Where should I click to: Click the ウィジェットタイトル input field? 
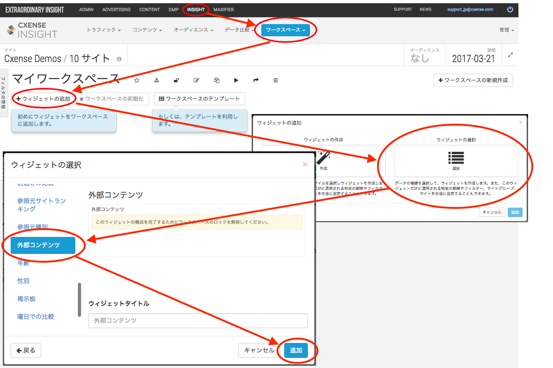tap(198, 321)
